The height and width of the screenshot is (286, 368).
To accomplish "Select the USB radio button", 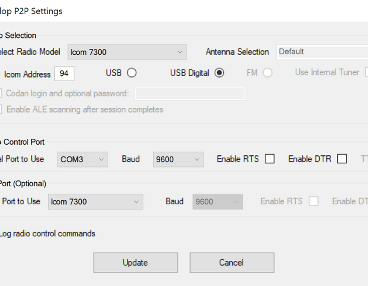I will tap(132, 73).
